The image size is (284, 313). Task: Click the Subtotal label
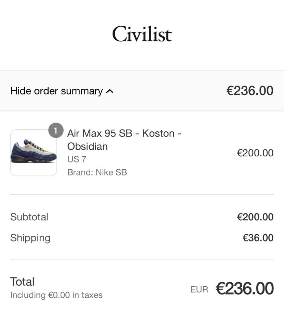coord(29,217)
